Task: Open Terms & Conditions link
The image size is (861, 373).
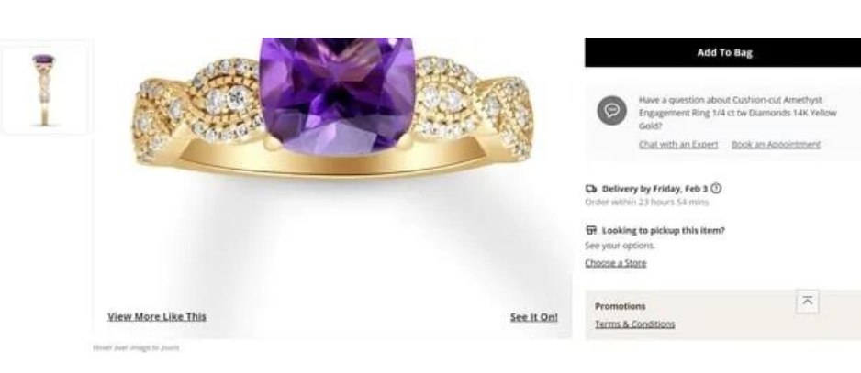Action: pyautogui.click(x=635, y=324)
